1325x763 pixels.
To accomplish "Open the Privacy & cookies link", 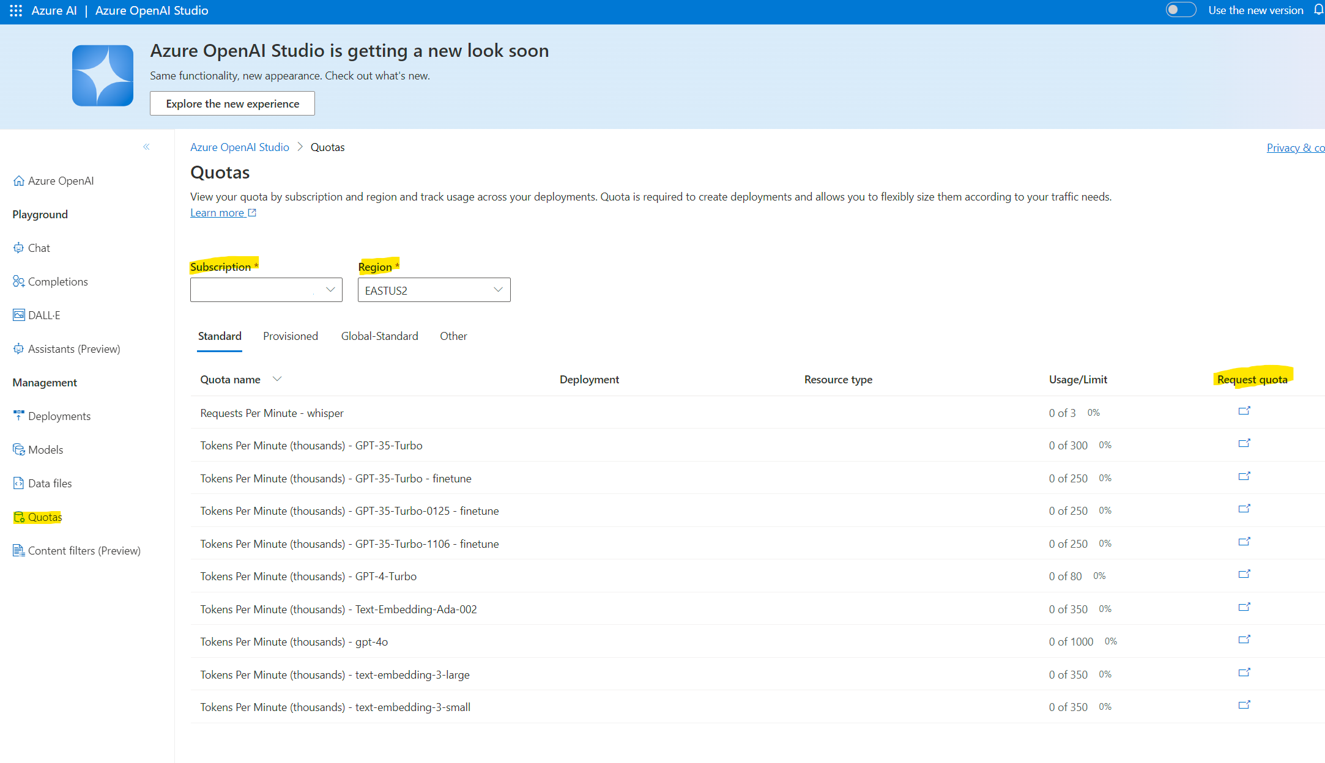I will tap(1296, 148).
